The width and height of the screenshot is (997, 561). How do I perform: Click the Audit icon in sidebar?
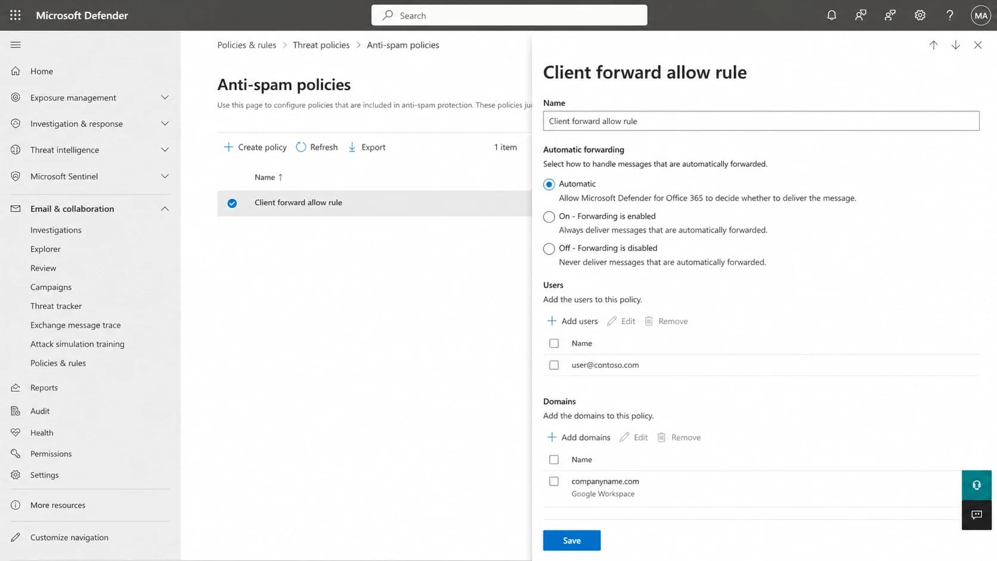click(x=16, y=411)
